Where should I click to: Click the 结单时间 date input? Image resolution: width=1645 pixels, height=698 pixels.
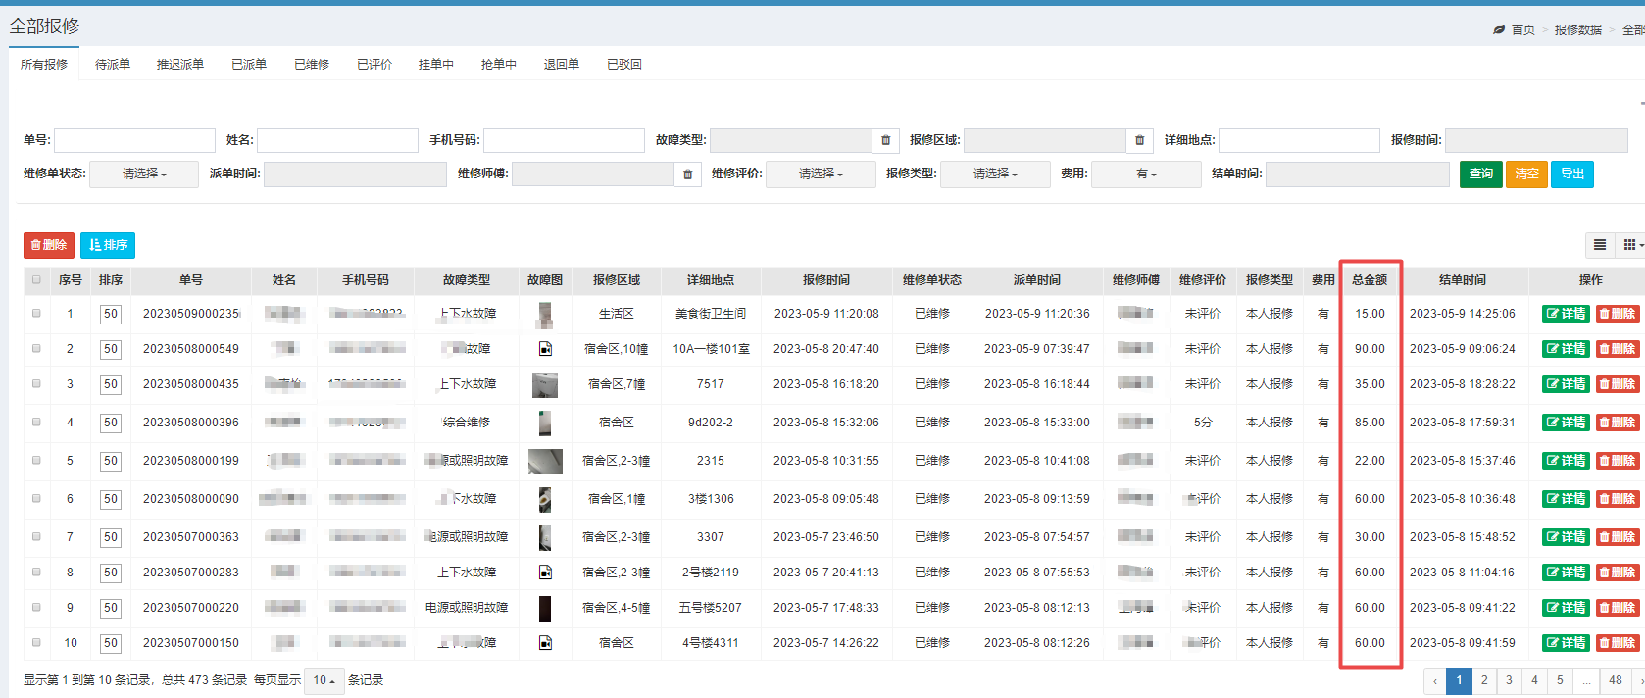click(1358, 174)
